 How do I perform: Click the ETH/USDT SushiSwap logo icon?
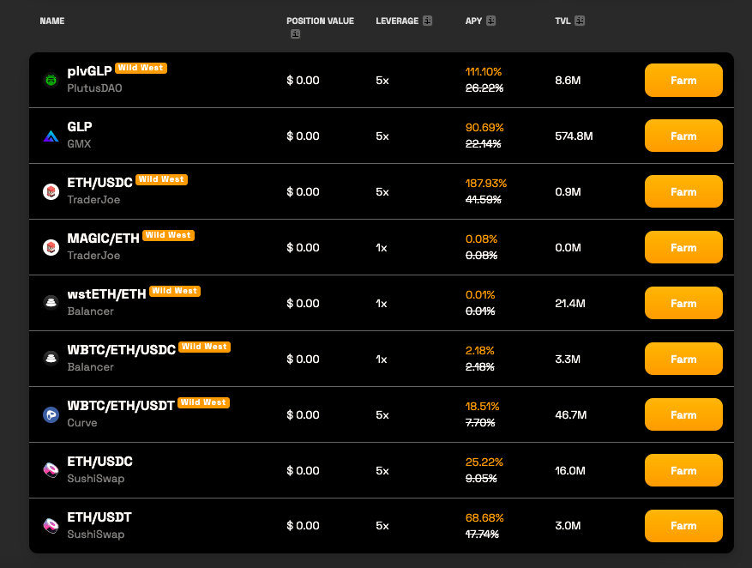[x=51, y=526]
